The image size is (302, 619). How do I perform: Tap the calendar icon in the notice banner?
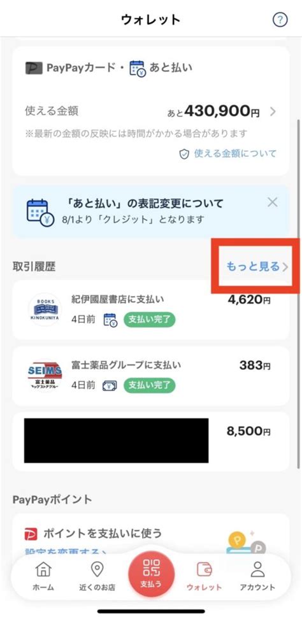[x=40, y=213]
